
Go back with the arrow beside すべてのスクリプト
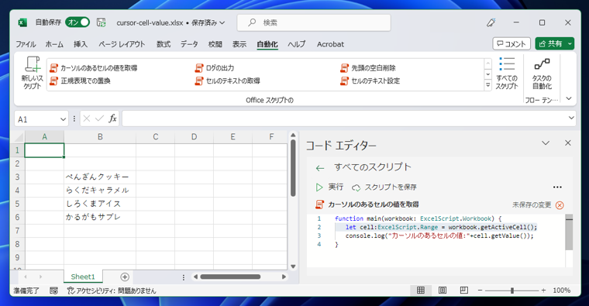319,168
